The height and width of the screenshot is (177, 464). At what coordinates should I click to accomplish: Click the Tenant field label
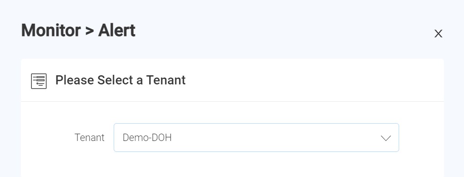[90, 138]
